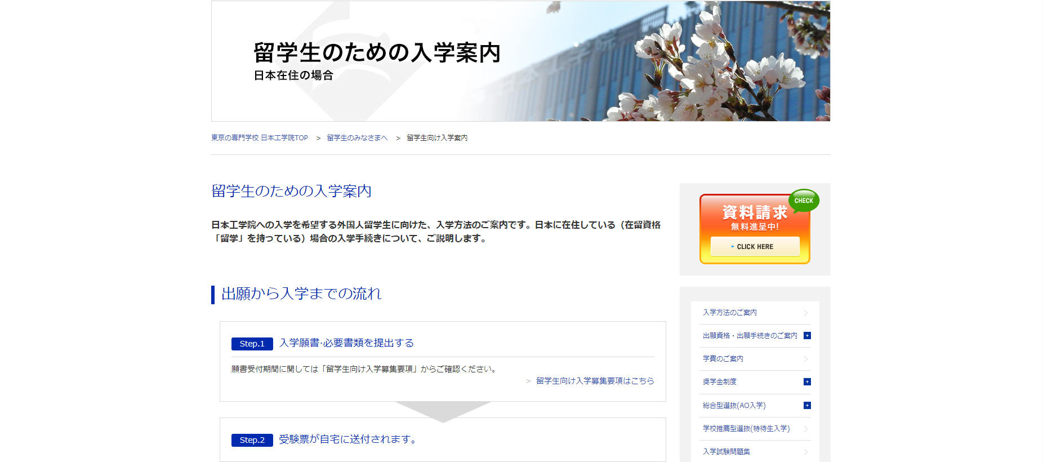
Task: Click the arrow beside 学費のご案内
Action: coord(806,359)
